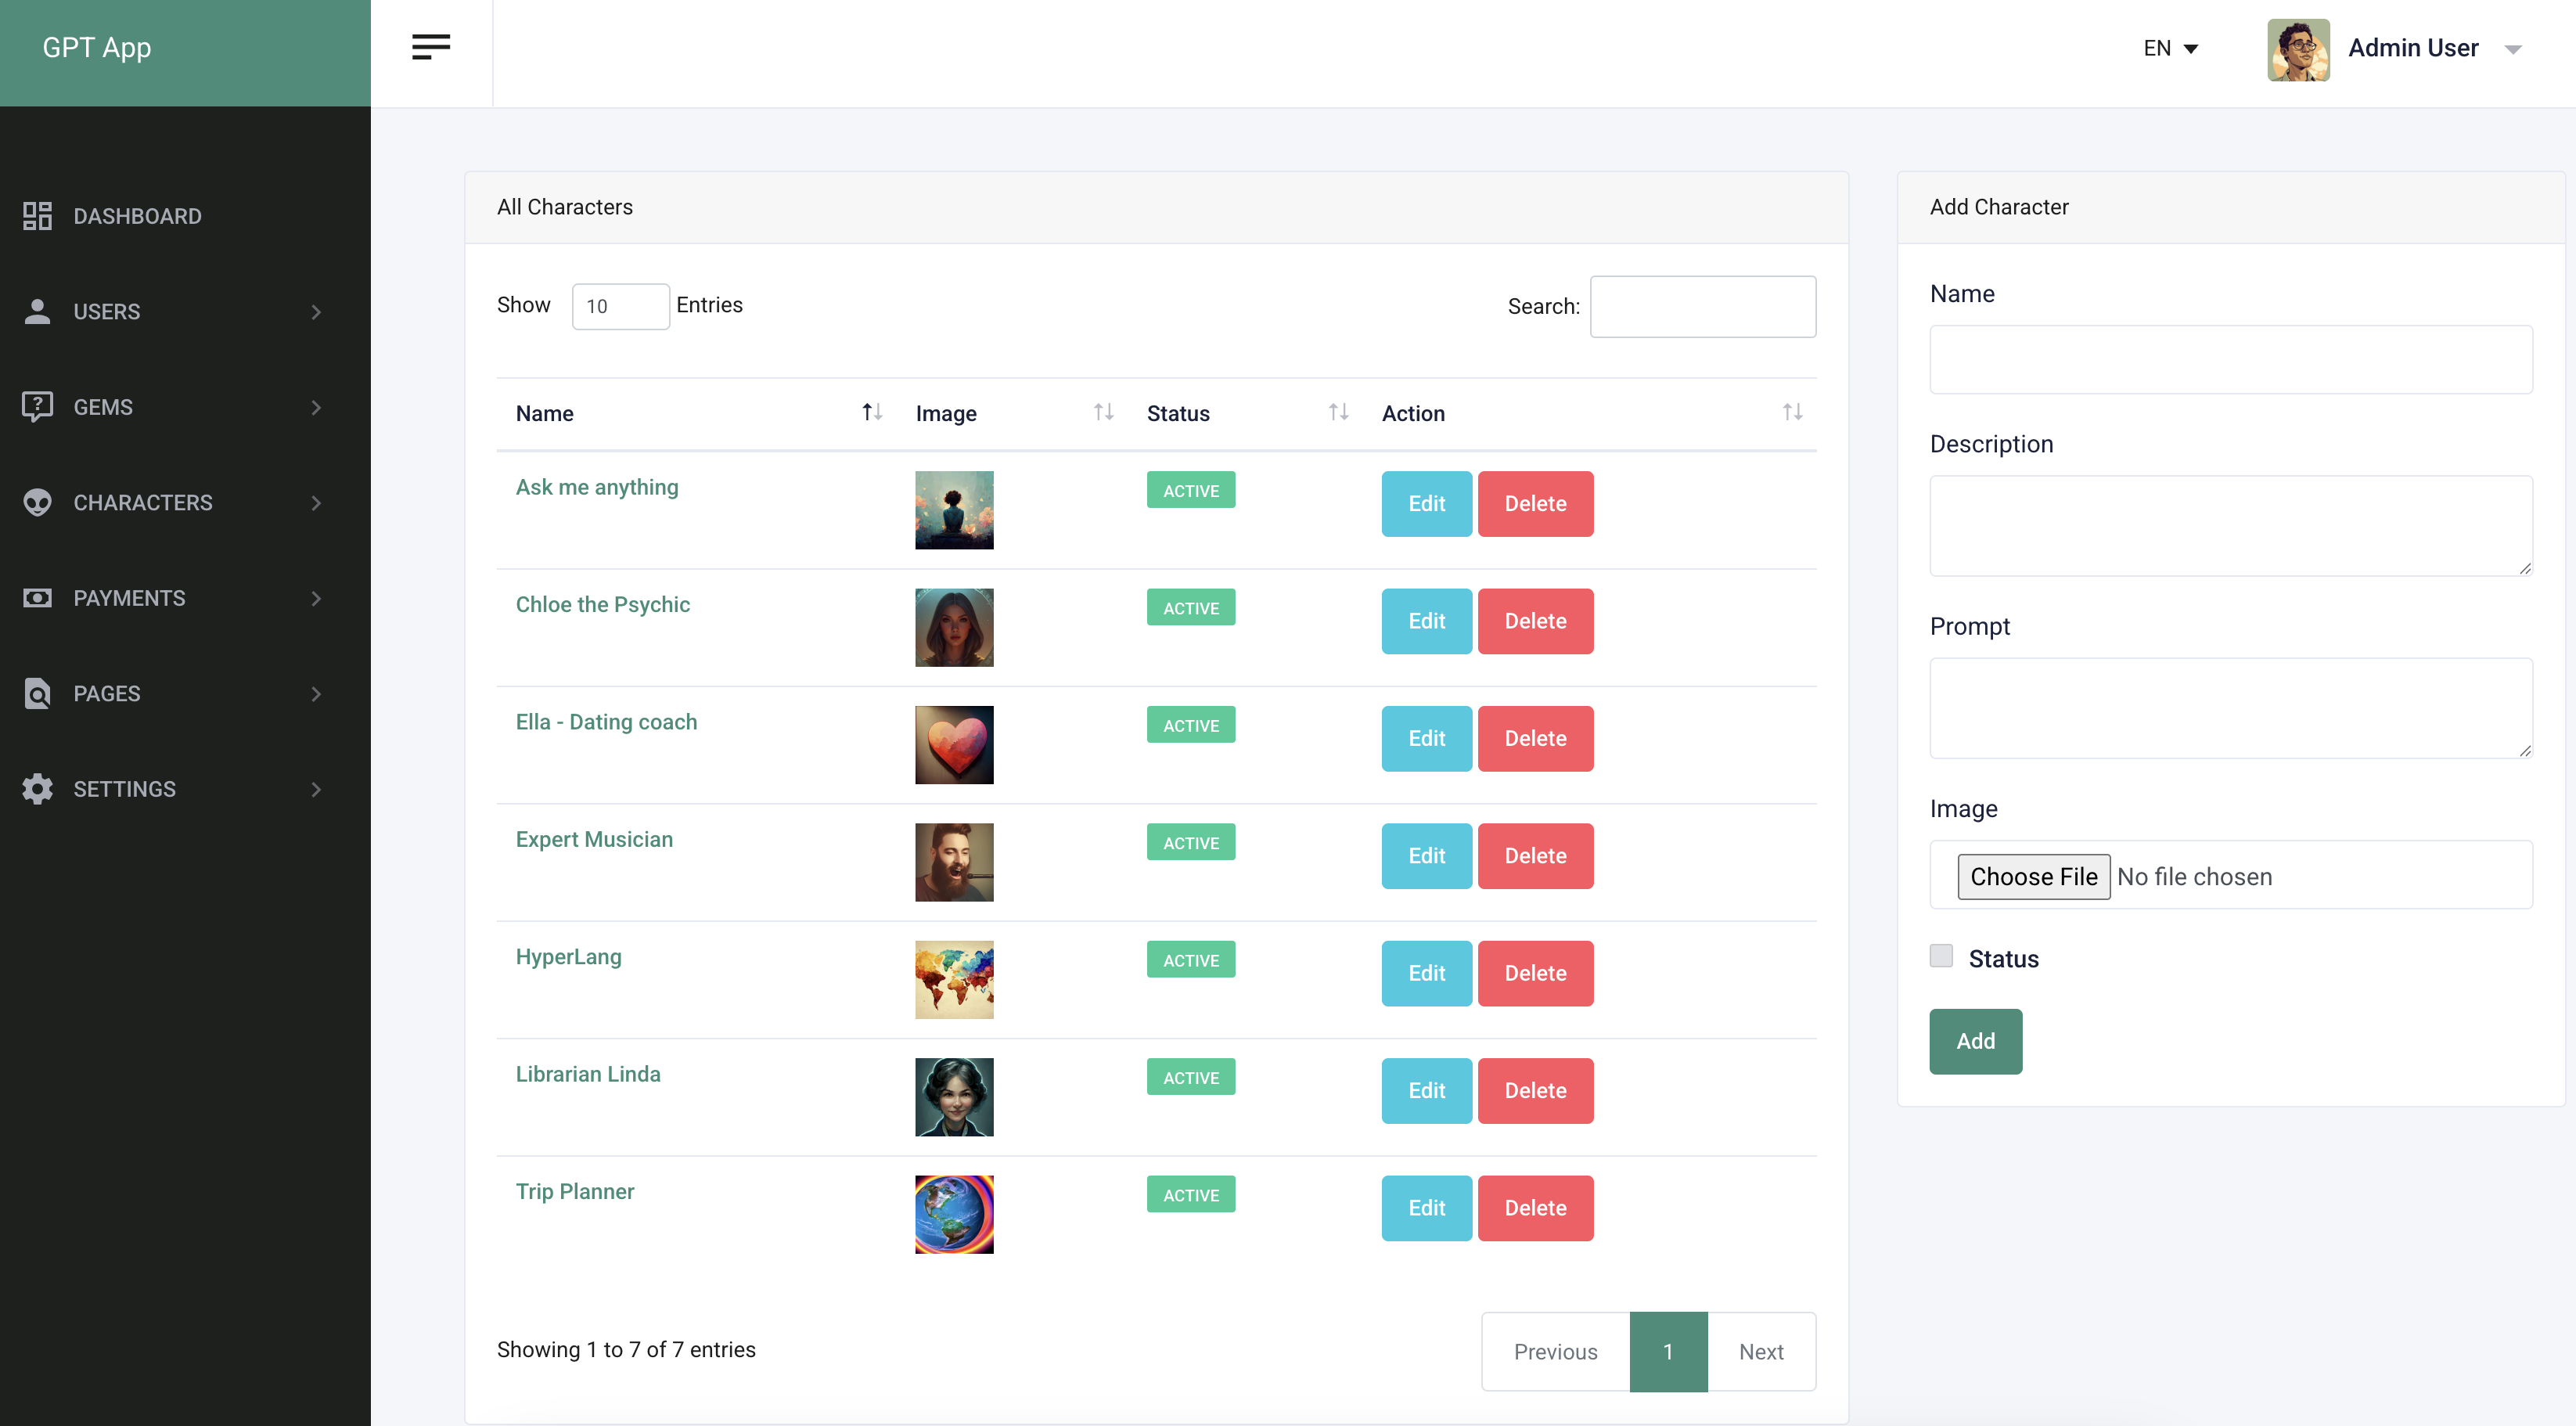This screenshot has height=1426, width=2576.
Task: Expand the Characters submenu chevron
Action: click(316, 503)
